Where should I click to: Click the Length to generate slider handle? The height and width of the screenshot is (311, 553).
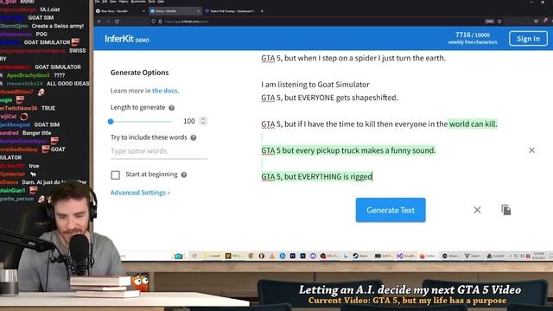point(111,121)
